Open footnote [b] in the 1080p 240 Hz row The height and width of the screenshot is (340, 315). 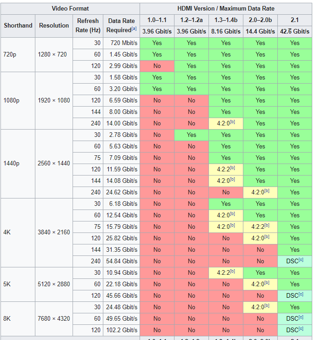point(232,122)
